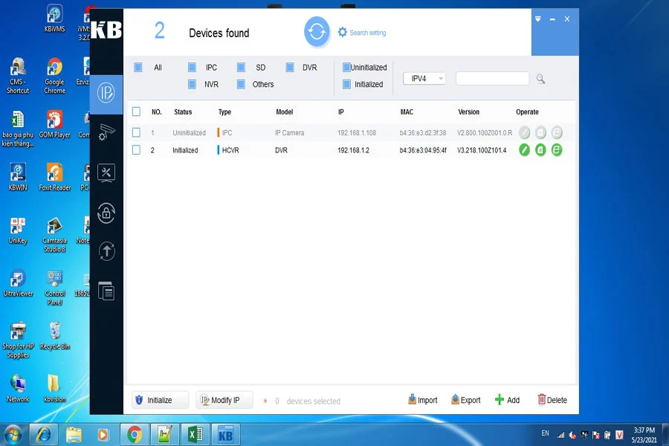Click the MAC column header

pos(407,111)
